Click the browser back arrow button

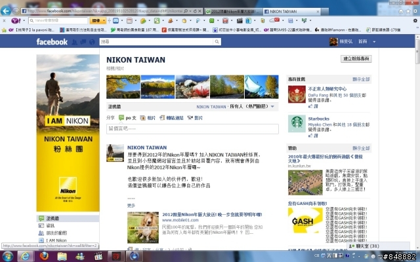point(6,11)
